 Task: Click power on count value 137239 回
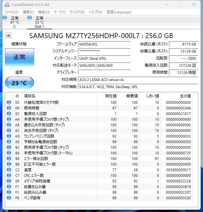tap(184, 66)
